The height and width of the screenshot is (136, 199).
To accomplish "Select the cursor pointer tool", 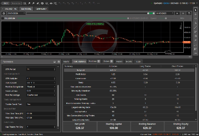I will coord(196,10).
